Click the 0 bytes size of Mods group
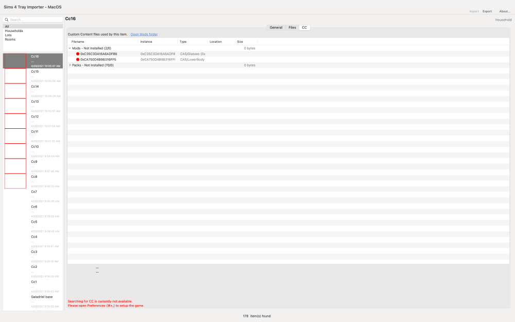 tap(249, 48)
